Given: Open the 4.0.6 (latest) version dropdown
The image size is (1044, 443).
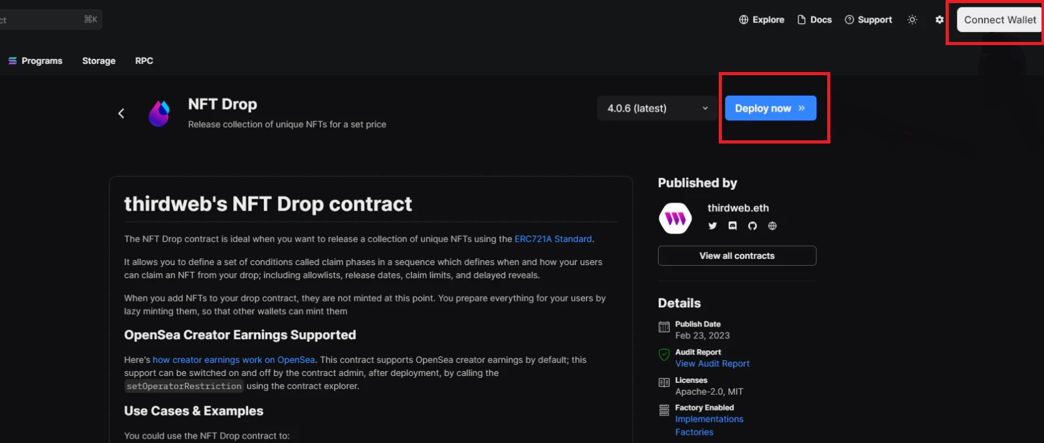Looking at the screenshot, I should point(657,108).
